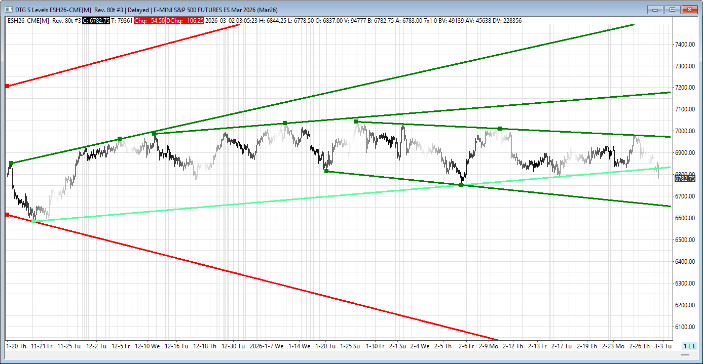Click the 7400.00 price scale label

(684, 45)
